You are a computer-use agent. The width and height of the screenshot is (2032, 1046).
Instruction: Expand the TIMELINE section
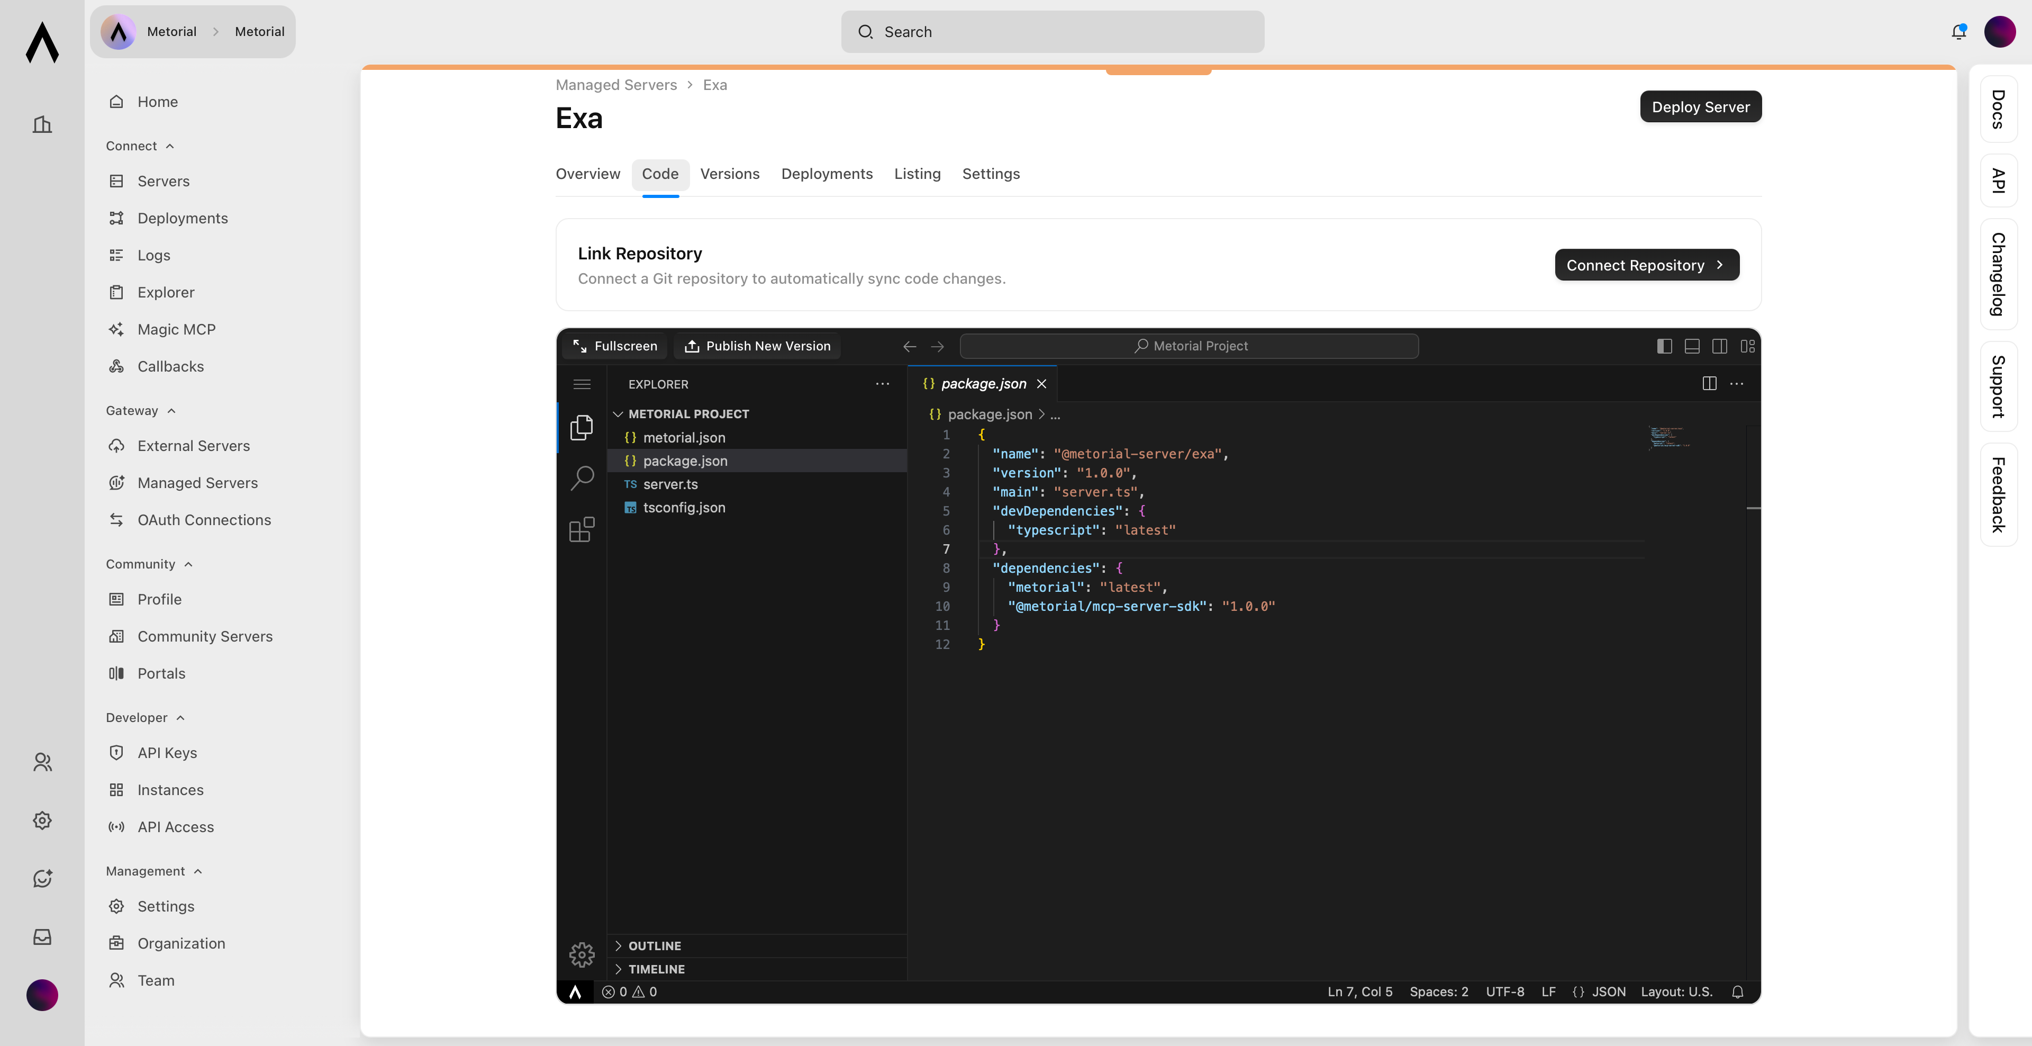656,969
